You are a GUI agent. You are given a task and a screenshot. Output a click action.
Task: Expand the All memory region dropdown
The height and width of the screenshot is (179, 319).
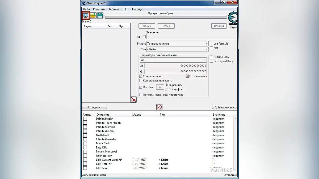(173, 60)
